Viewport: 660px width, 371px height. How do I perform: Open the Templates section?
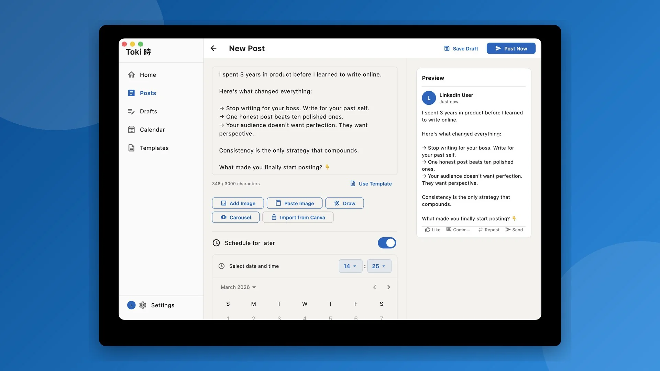154,148
